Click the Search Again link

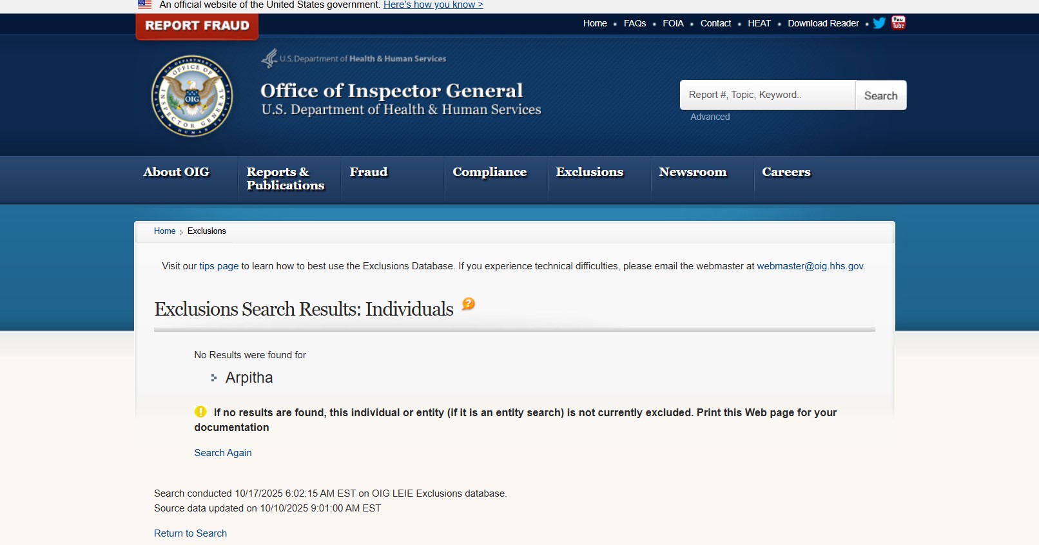223,453
